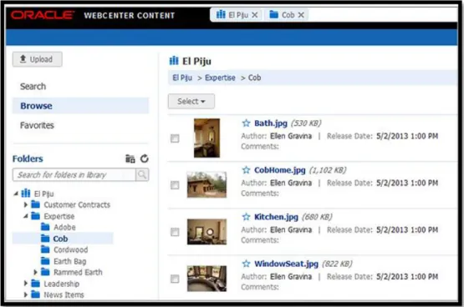
Task: Open the CobHome.jpg thumbnail
Action: tap(207, 185)
